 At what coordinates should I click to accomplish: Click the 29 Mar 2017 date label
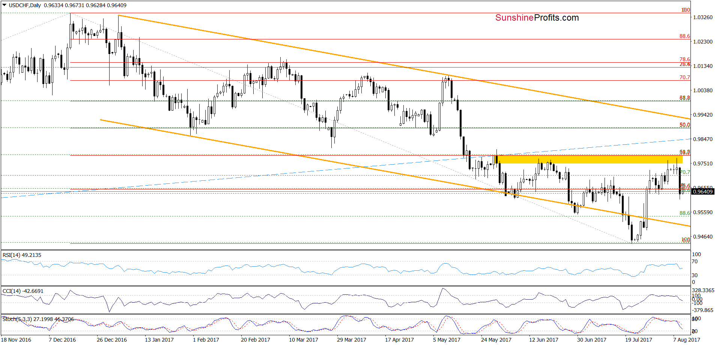coord(352,340)
